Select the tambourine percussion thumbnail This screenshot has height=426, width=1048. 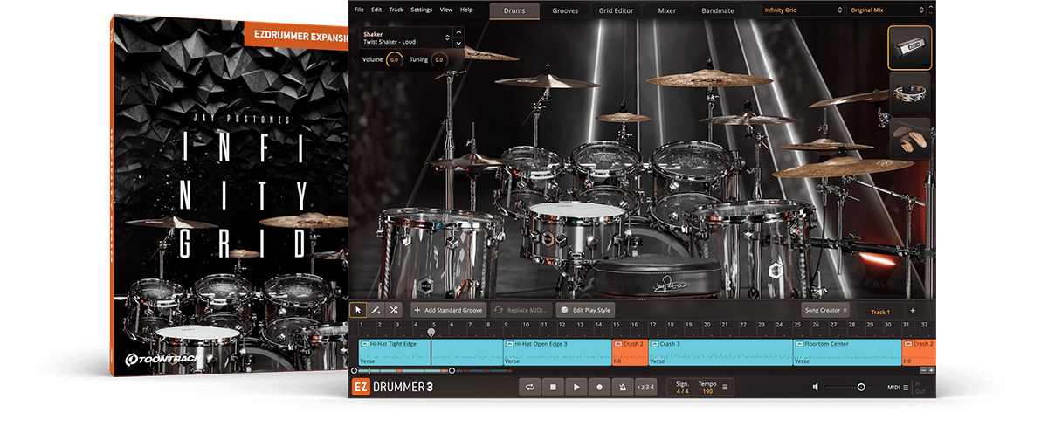910,95
